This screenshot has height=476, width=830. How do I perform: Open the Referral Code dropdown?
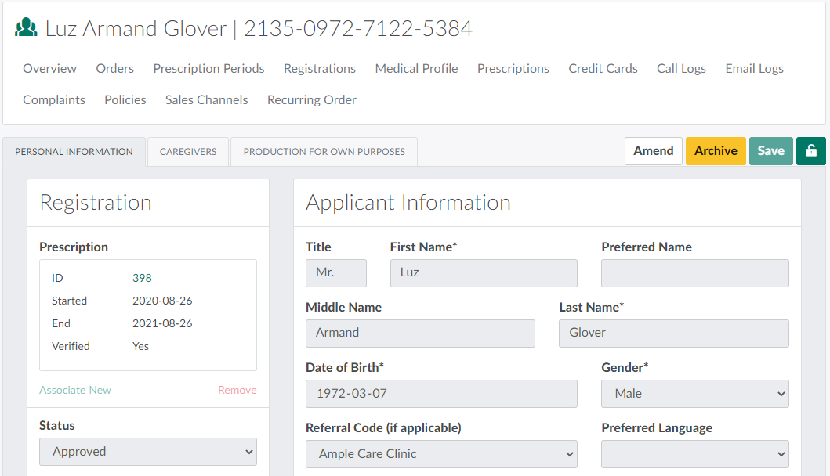pos(441,454)
